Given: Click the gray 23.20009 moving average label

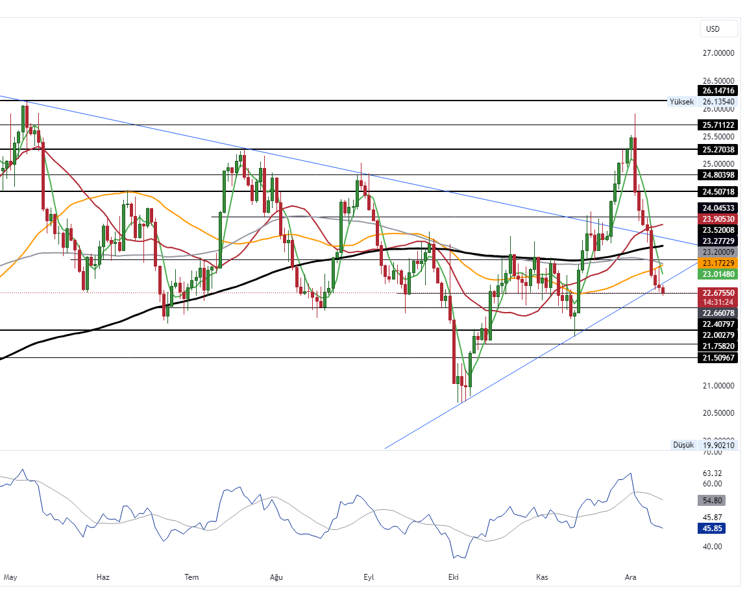Looking at the screenshot, I should tap(718, 252).
